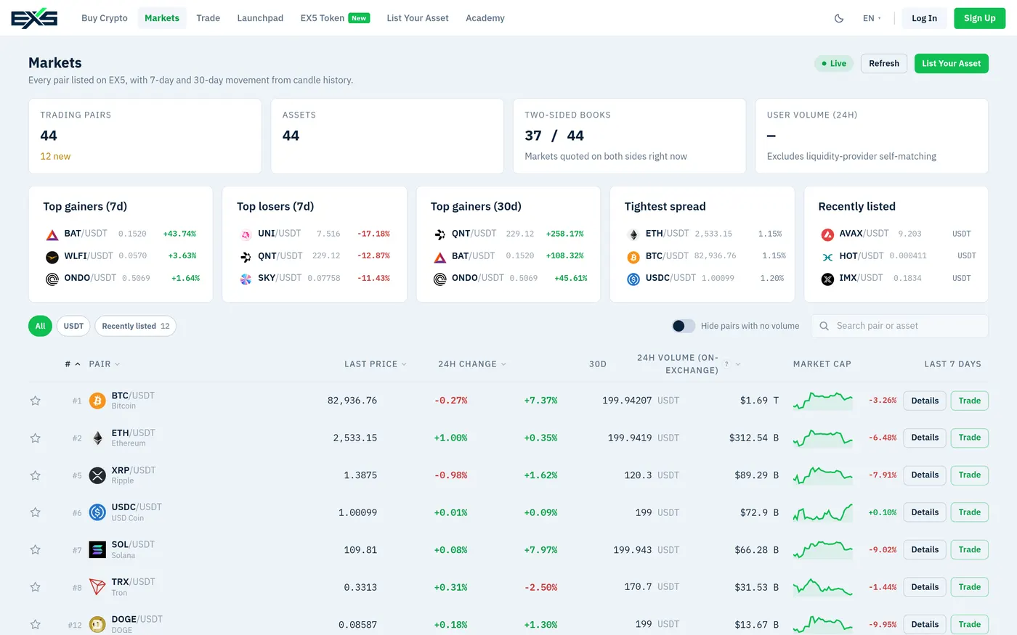
Task: Click UNI icon in Top losers
Action: click(246, 234)
